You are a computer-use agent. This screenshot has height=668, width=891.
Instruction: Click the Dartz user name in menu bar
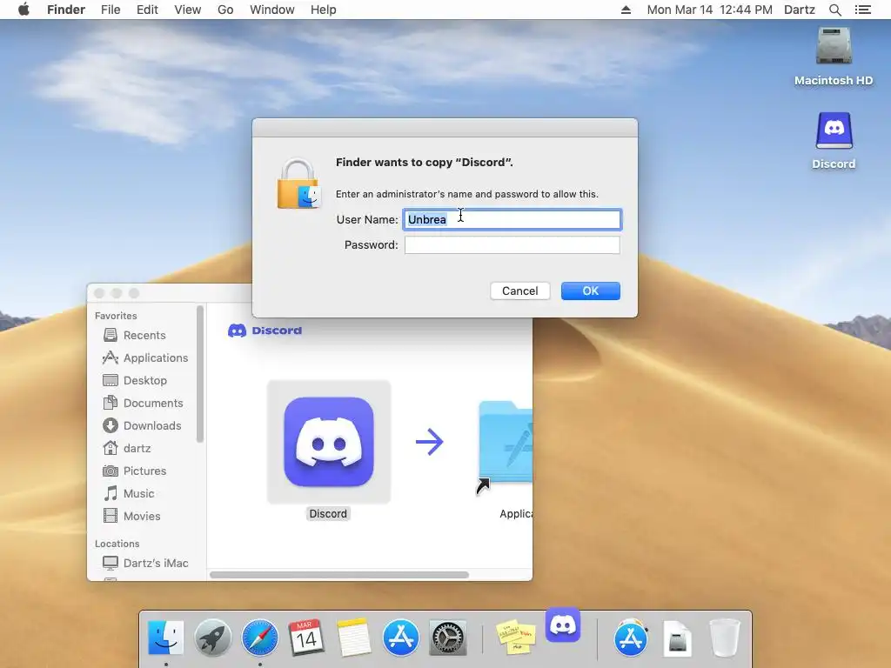coord(800,10)
